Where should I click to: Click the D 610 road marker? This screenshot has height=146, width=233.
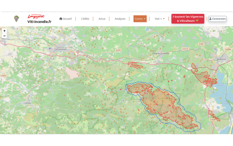point(118,50)
